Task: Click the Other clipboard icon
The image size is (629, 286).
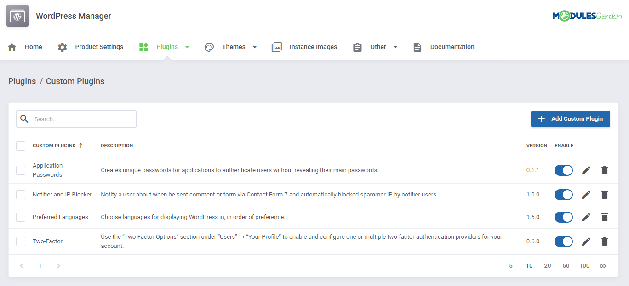Action: coord(358,46)
